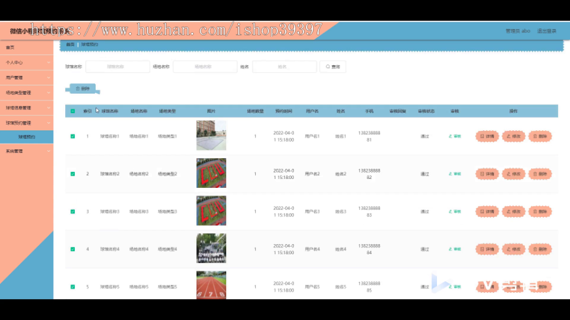Click the 场地名称2 cell

(139, 174)
